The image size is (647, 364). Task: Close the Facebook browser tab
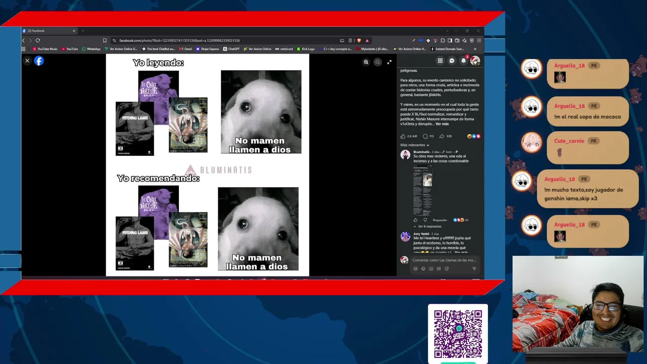pos(74,31)
